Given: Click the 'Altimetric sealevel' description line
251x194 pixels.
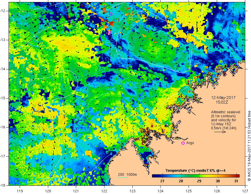Looking at the screenshot, I should [x=226, y=112].
